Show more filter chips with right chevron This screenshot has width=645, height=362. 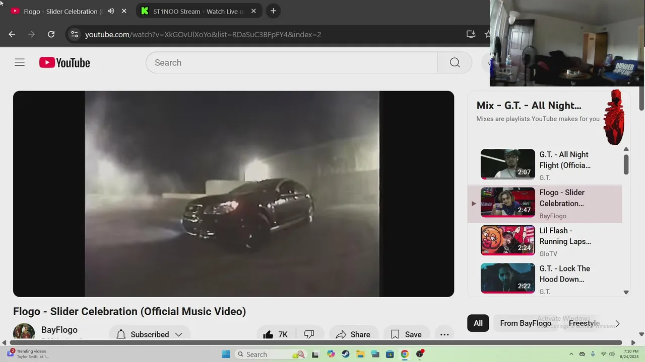[618, 323]
